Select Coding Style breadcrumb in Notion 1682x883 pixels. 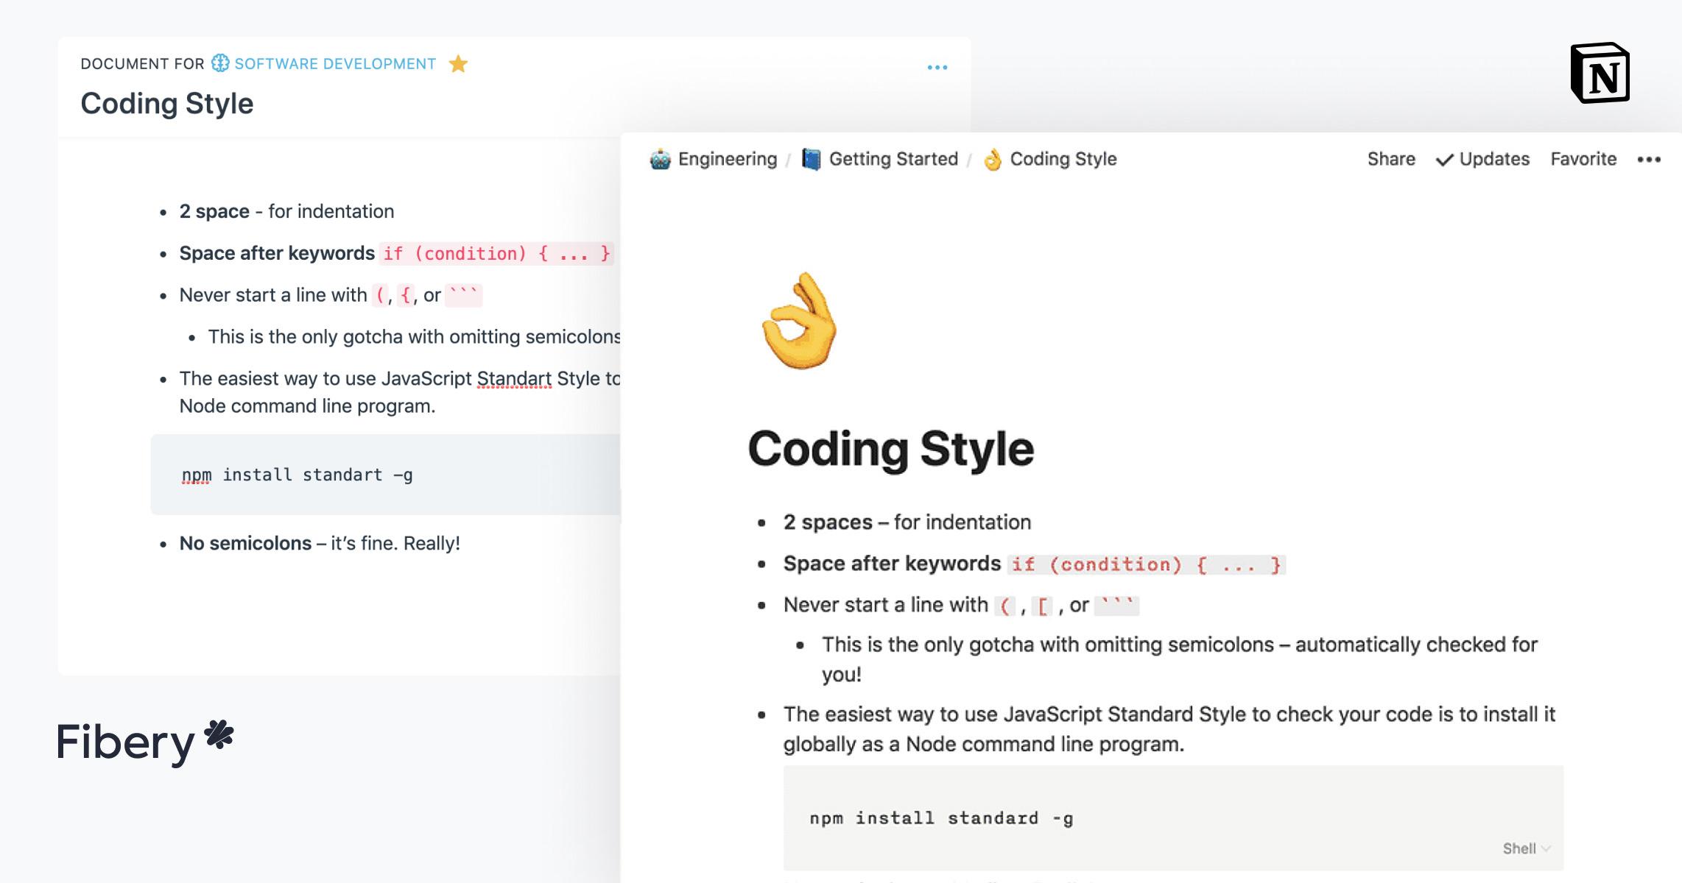click(x=1063, y=159)
